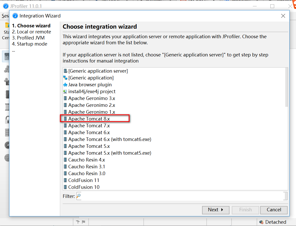This screenshot has width=296, height=226.
Task: Click step 3. Profiled JVM
Action: coord(28,38)
